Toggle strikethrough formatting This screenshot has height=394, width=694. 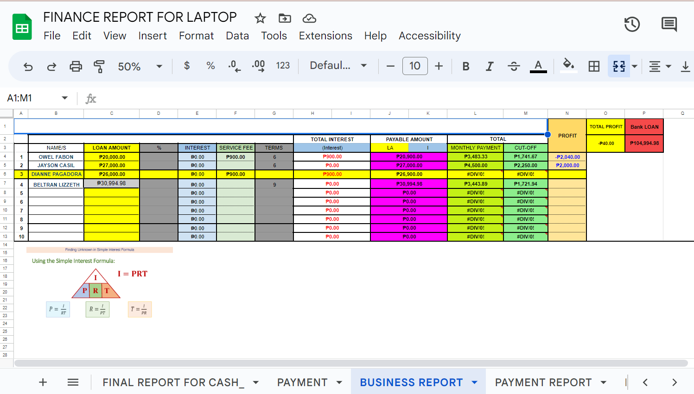pyautogui.click(x=514, y=66)
